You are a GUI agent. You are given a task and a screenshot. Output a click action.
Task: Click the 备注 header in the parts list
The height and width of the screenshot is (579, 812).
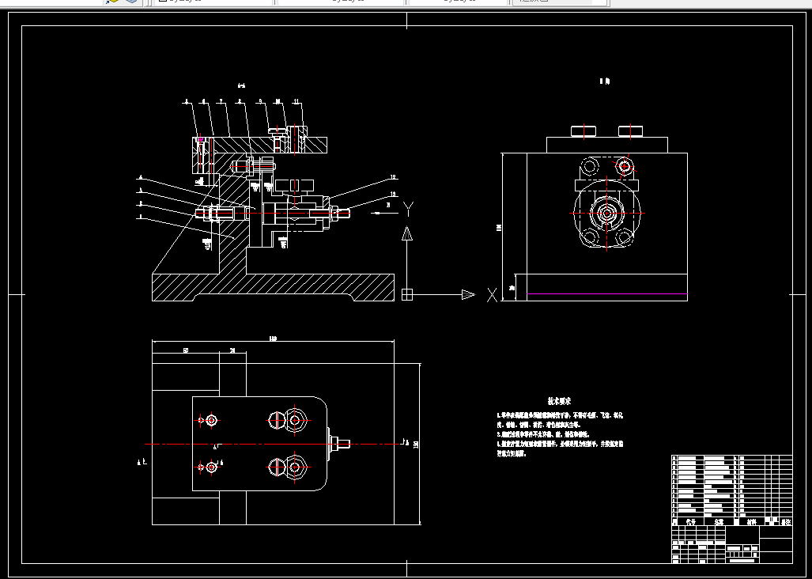pyautogui.click(x=786, y=522)
